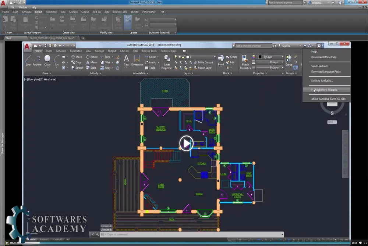Click the Array tool

[105, 68]
